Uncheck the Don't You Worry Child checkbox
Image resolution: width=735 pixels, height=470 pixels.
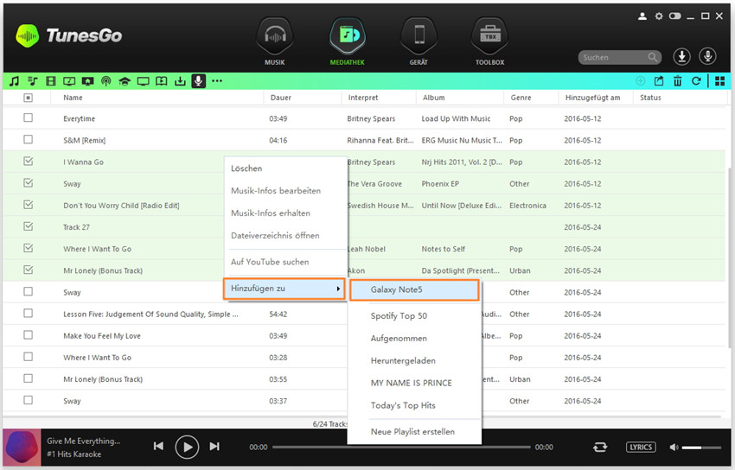[x=29, y=205]
